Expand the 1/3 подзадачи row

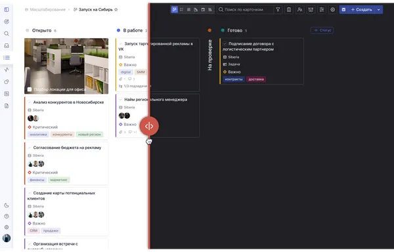click(135, 86)
